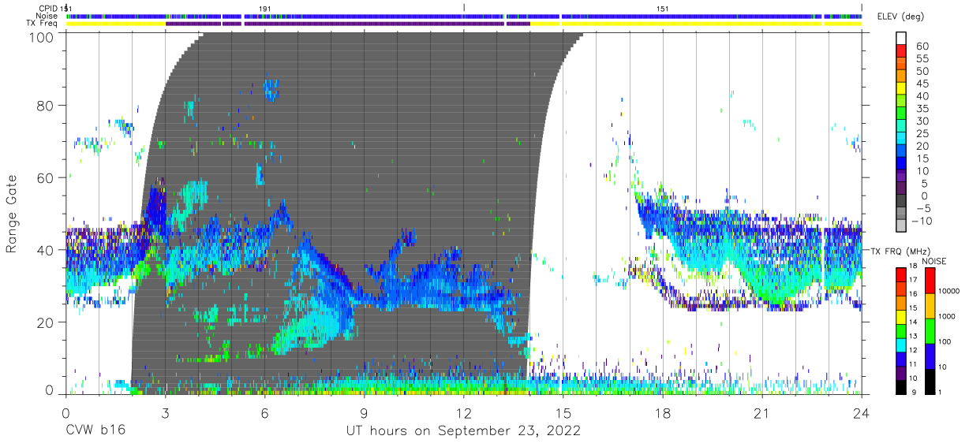969x447 pixels.
Task: Click the '60' label on ELEV color bar
Action: point(922,47)
